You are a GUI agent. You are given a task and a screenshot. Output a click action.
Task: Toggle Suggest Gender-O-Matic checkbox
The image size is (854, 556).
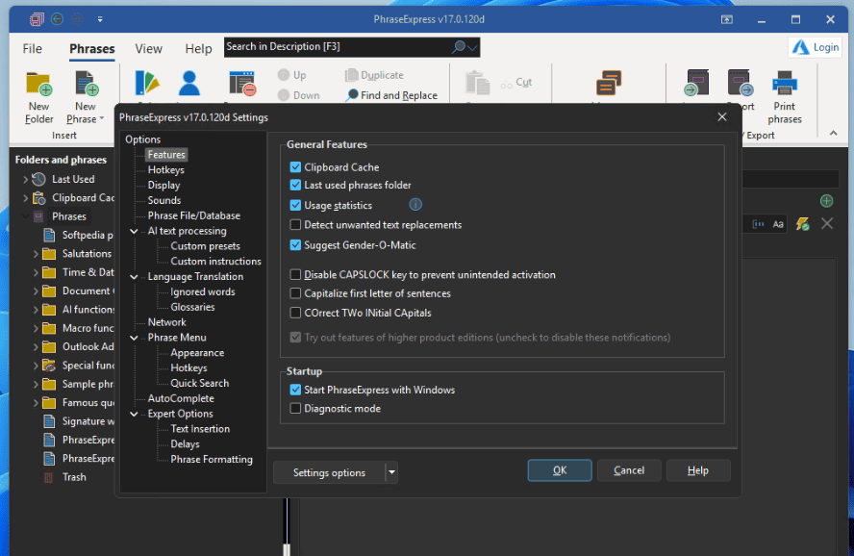pos(295,245)
